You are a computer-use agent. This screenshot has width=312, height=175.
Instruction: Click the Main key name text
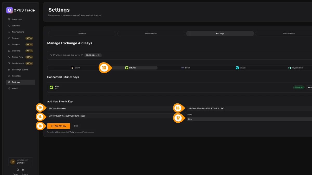click(57, 86)
